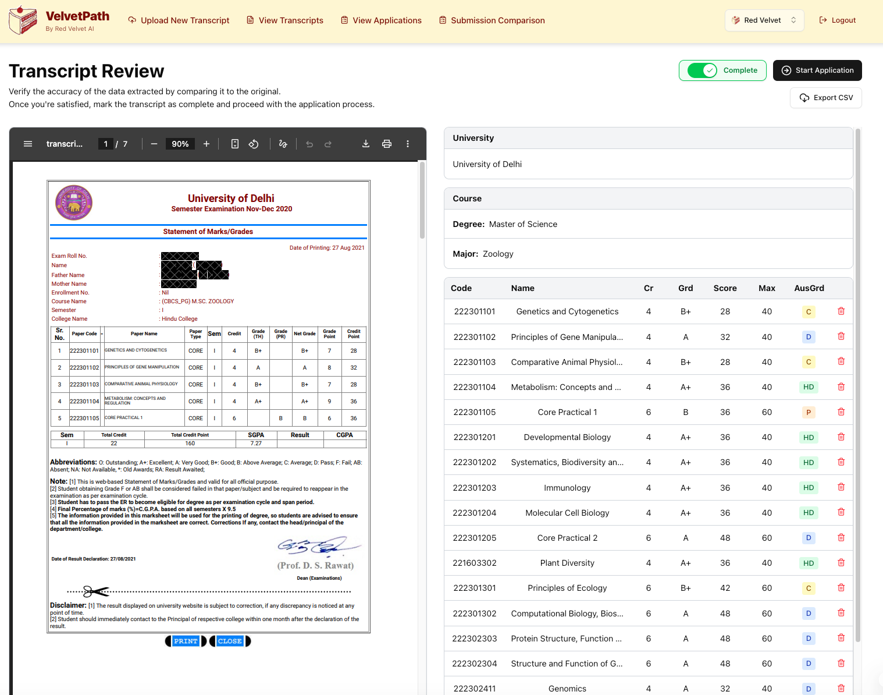
Task: Zoom in on the PDF document
Action: point(206,144)
